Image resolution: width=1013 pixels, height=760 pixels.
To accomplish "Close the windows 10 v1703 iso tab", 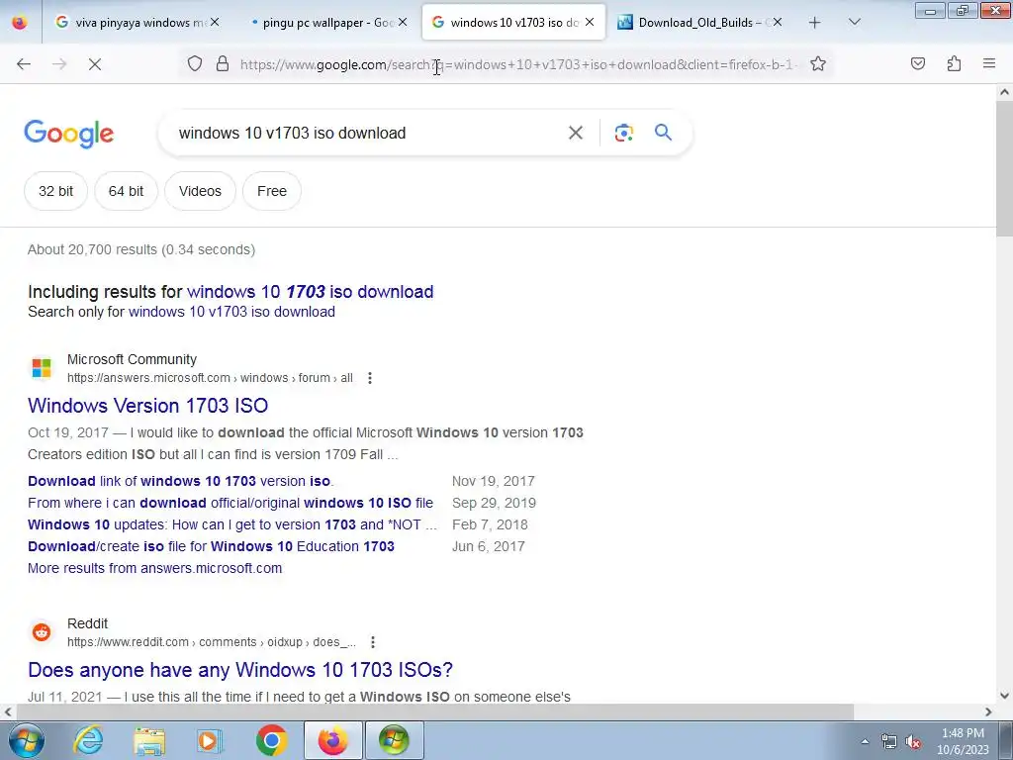I will click(590, 23).
